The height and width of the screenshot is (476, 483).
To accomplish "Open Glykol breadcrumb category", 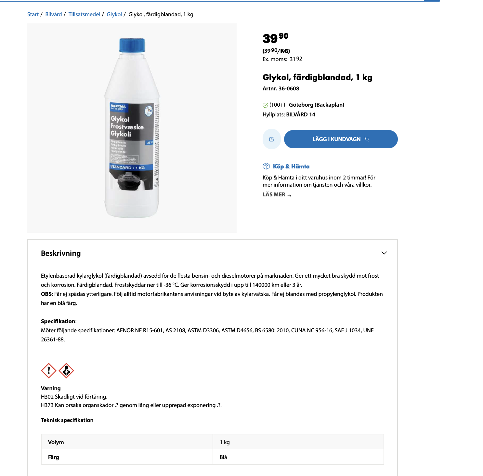I will pos(114,14).
